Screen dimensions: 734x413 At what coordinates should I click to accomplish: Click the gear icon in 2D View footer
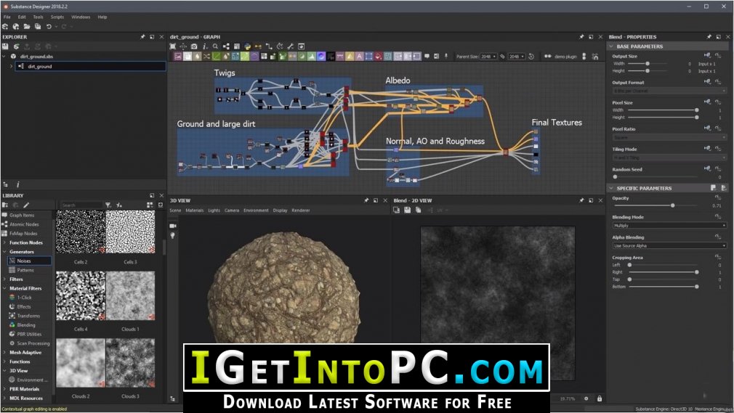[586, 398]
